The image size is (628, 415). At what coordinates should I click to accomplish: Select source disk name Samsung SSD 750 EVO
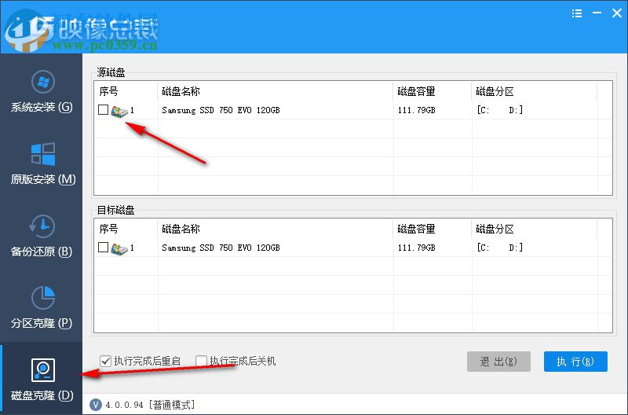(221, 110)
